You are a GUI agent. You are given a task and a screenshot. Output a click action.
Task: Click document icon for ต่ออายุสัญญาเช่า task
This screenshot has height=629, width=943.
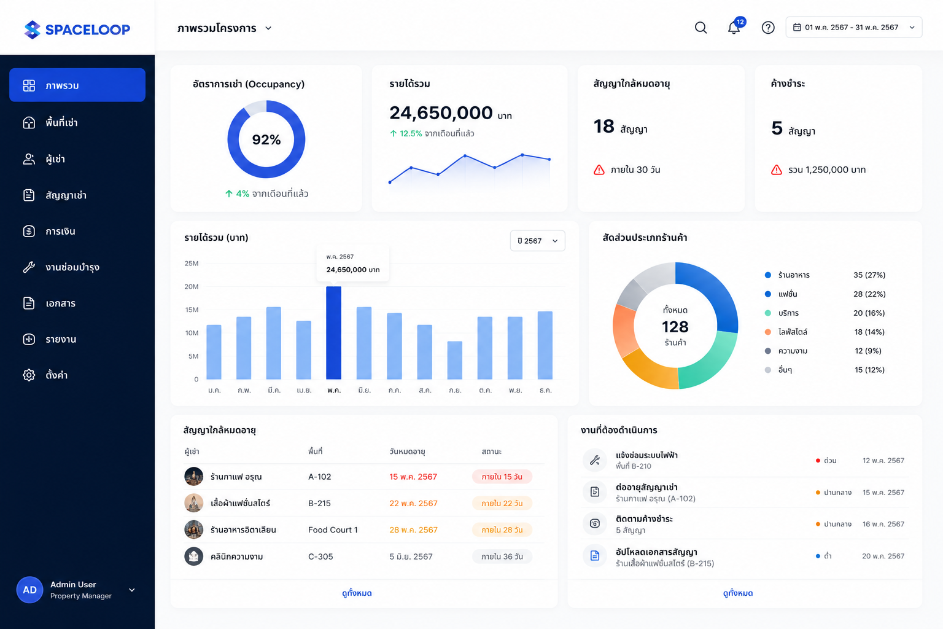[x=594, y=492]
